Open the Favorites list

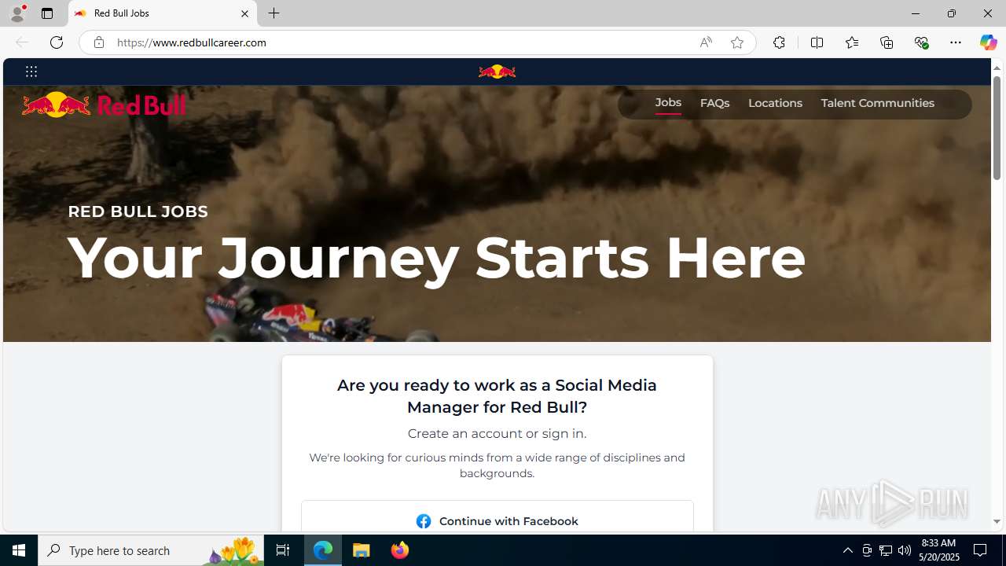[x=851, y=42]
